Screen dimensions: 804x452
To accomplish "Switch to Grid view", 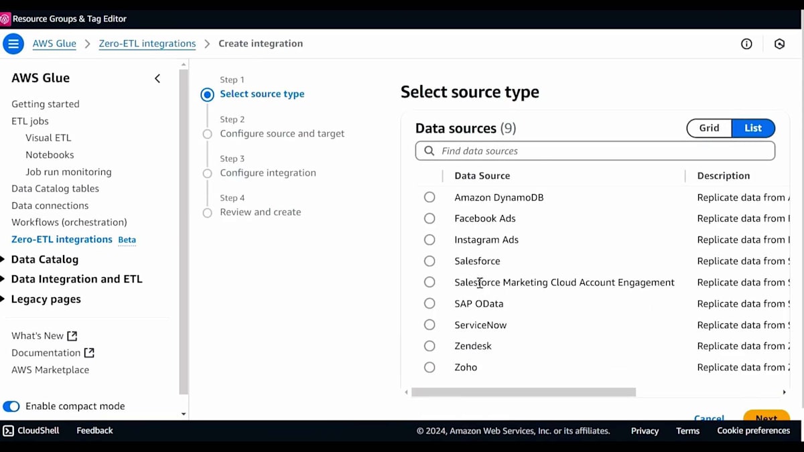I will click(709, 129).
